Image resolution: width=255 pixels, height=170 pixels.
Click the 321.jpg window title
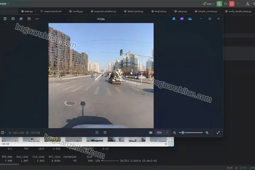(101, 19)
